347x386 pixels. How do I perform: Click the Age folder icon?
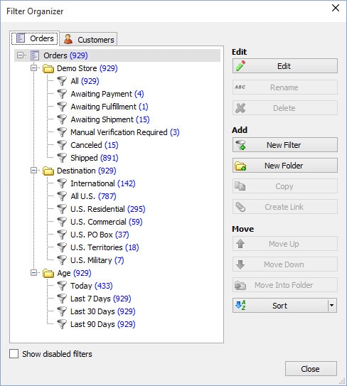[x=48, y=273]
